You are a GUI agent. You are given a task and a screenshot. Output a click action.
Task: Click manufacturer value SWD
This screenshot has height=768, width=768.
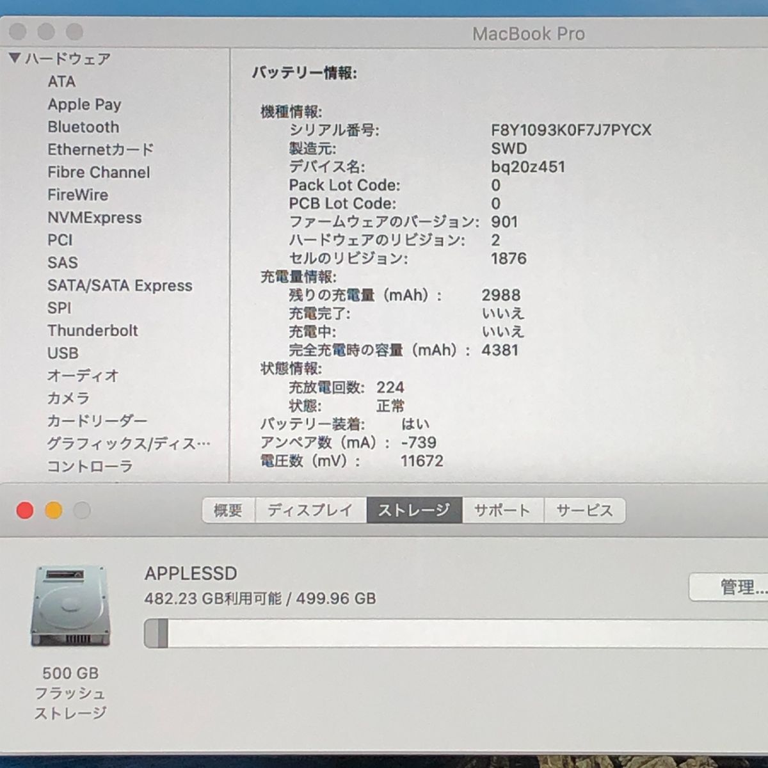pyautogui.click(x=509, y=148)
